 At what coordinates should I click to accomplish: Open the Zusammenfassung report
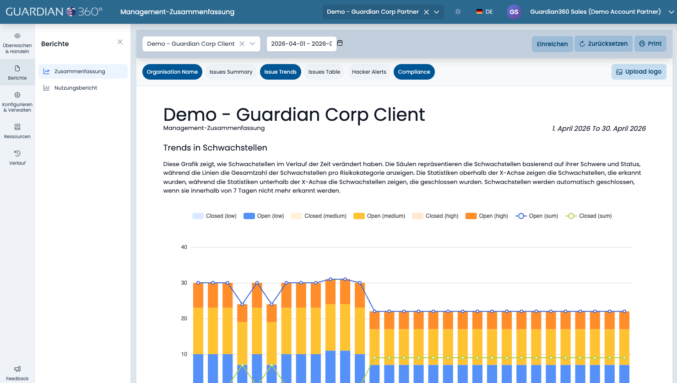coord(83,71)
